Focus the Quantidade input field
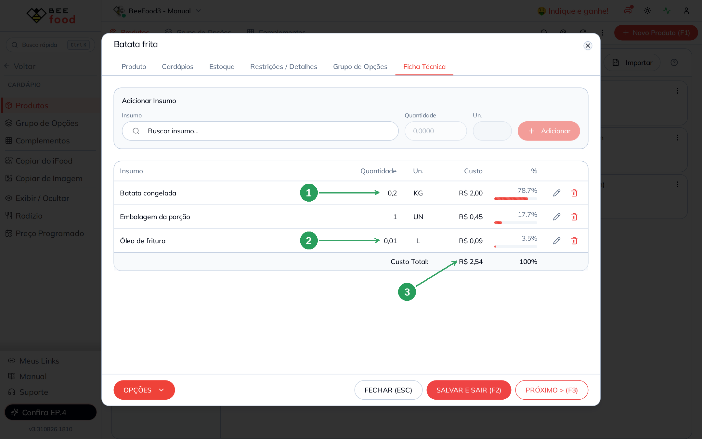The height and width of the screenshot is (439, 702). pyautogui.click(x=435, y=131)
